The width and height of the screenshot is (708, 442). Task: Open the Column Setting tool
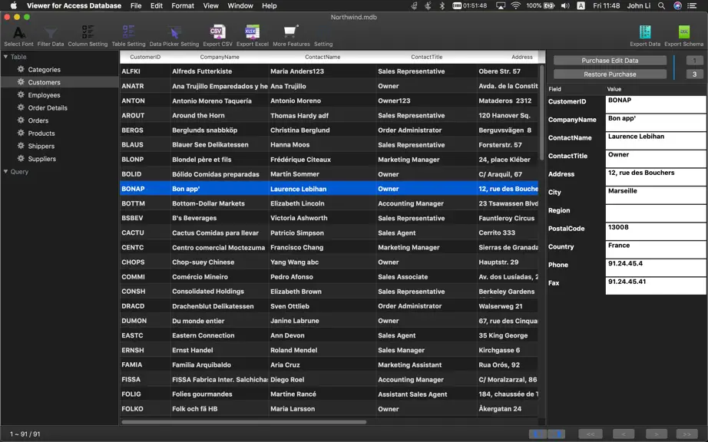(x=88, y=36)
